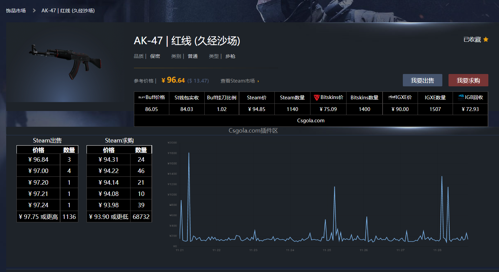Select buy order price ¥ 94.22
This screenshot has height=272, width=499.
point(109,171)
